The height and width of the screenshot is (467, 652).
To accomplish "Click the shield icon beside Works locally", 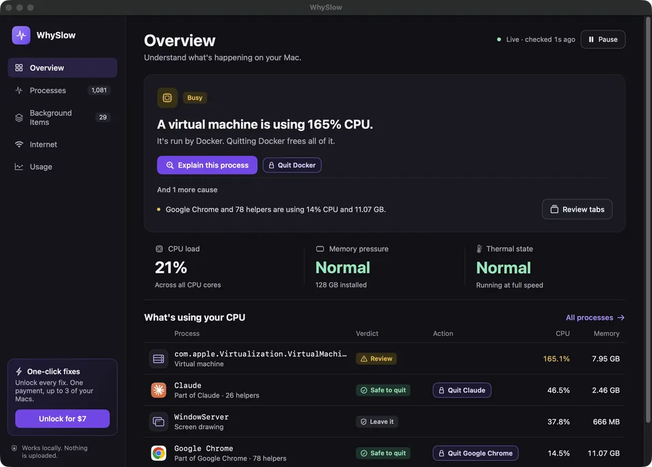I will tap(14, 448).
